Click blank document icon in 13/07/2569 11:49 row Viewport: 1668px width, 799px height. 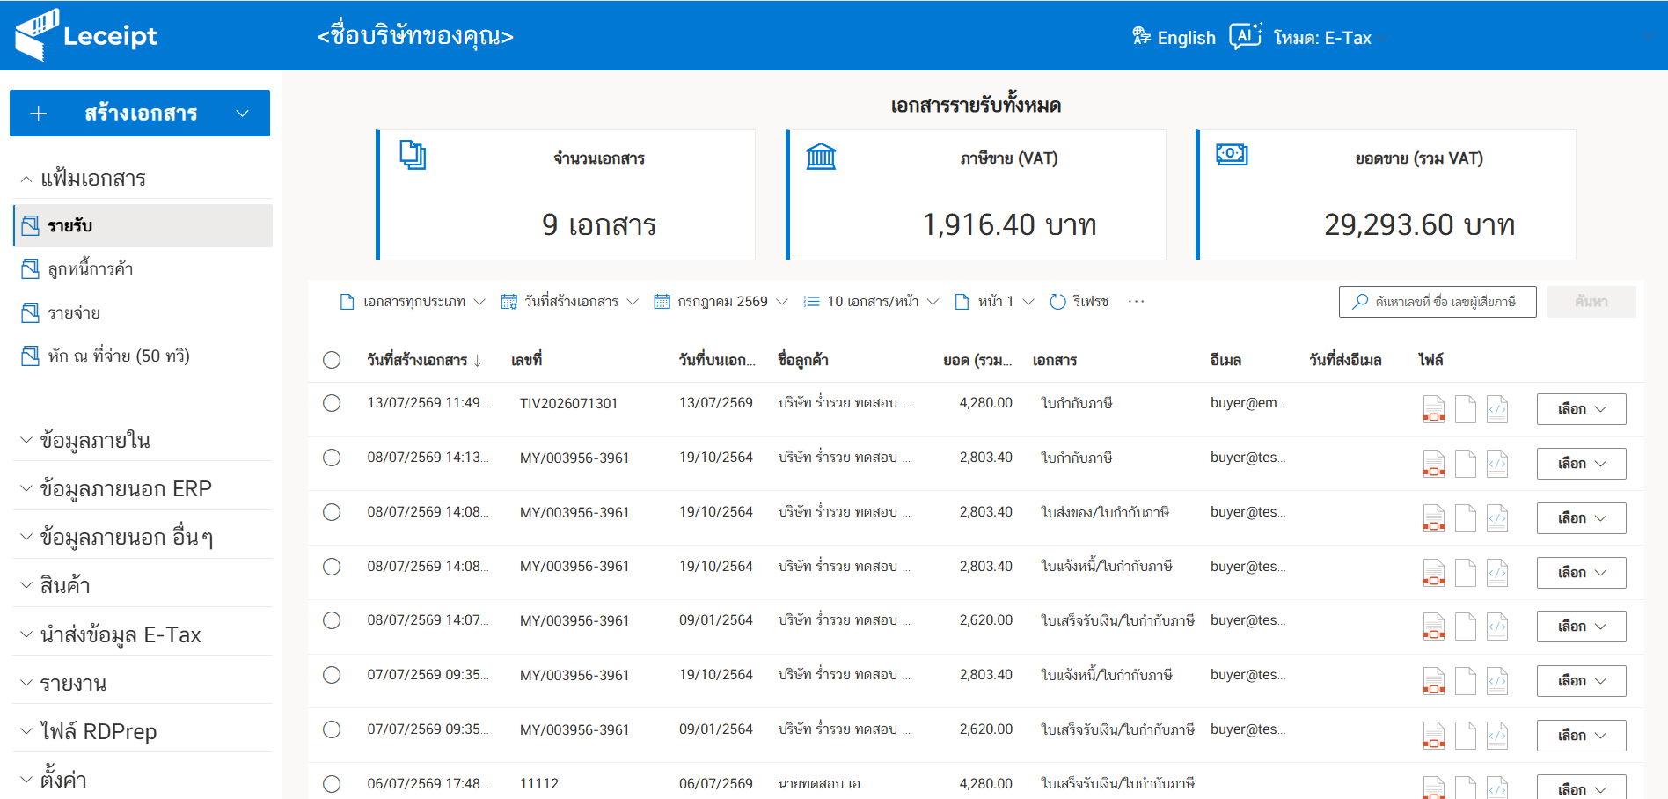coord(1466,409)
